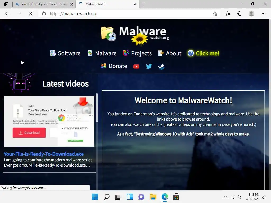Open File Explorer from taskbar

(x=153, y=197)
